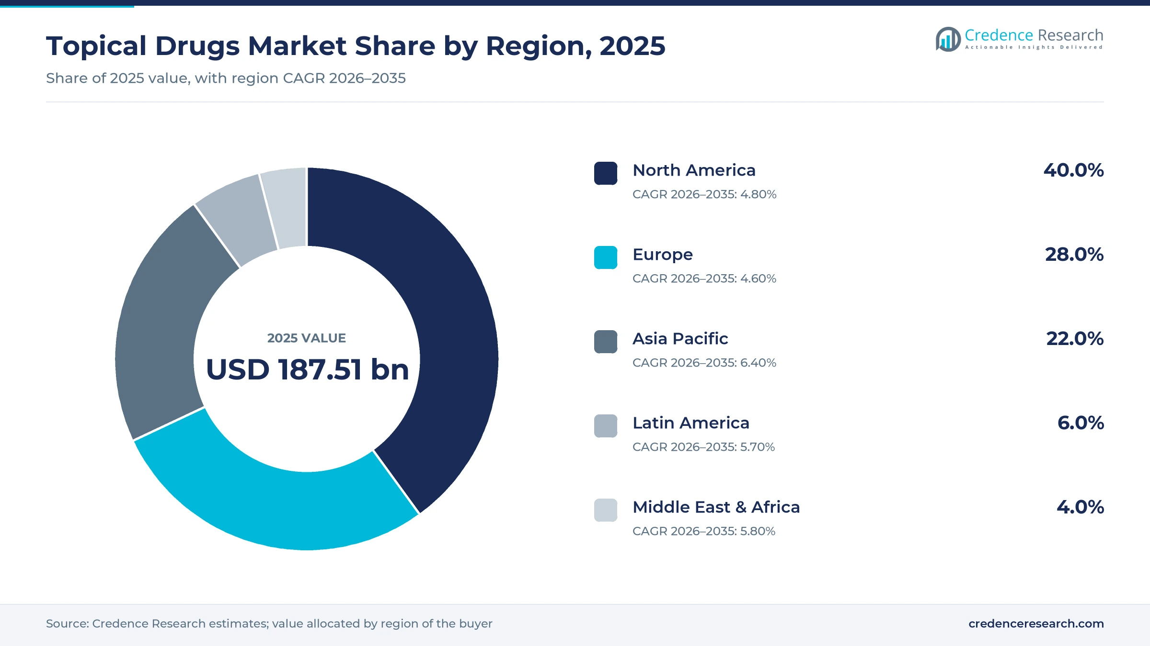Click the 'Europe' legend label

pyautogui.click(x=663, y=255)
